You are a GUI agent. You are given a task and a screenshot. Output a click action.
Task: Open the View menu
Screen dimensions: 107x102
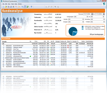point(9,4)
